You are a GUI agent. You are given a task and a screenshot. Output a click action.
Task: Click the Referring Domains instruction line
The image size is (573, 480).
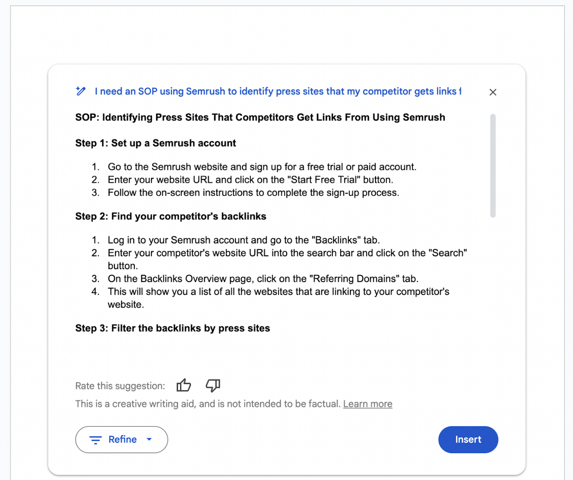tap(263, 279)
